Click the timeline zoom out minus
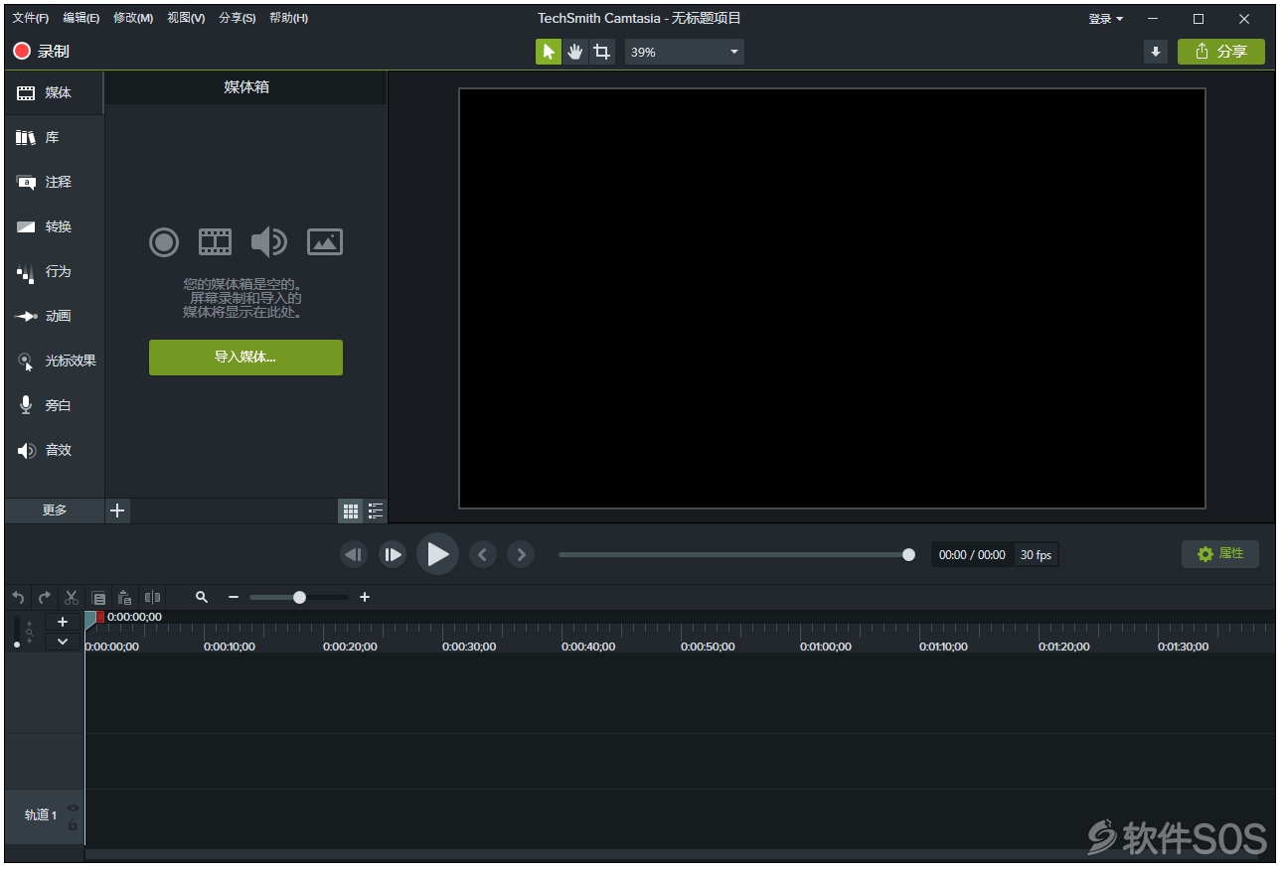 pyautogui.click(x=234, y=597)
